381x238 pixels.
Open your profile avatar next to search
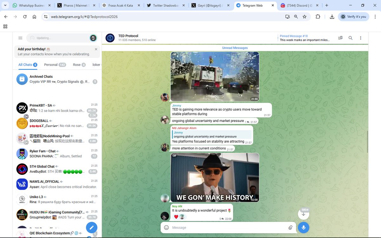93,38
